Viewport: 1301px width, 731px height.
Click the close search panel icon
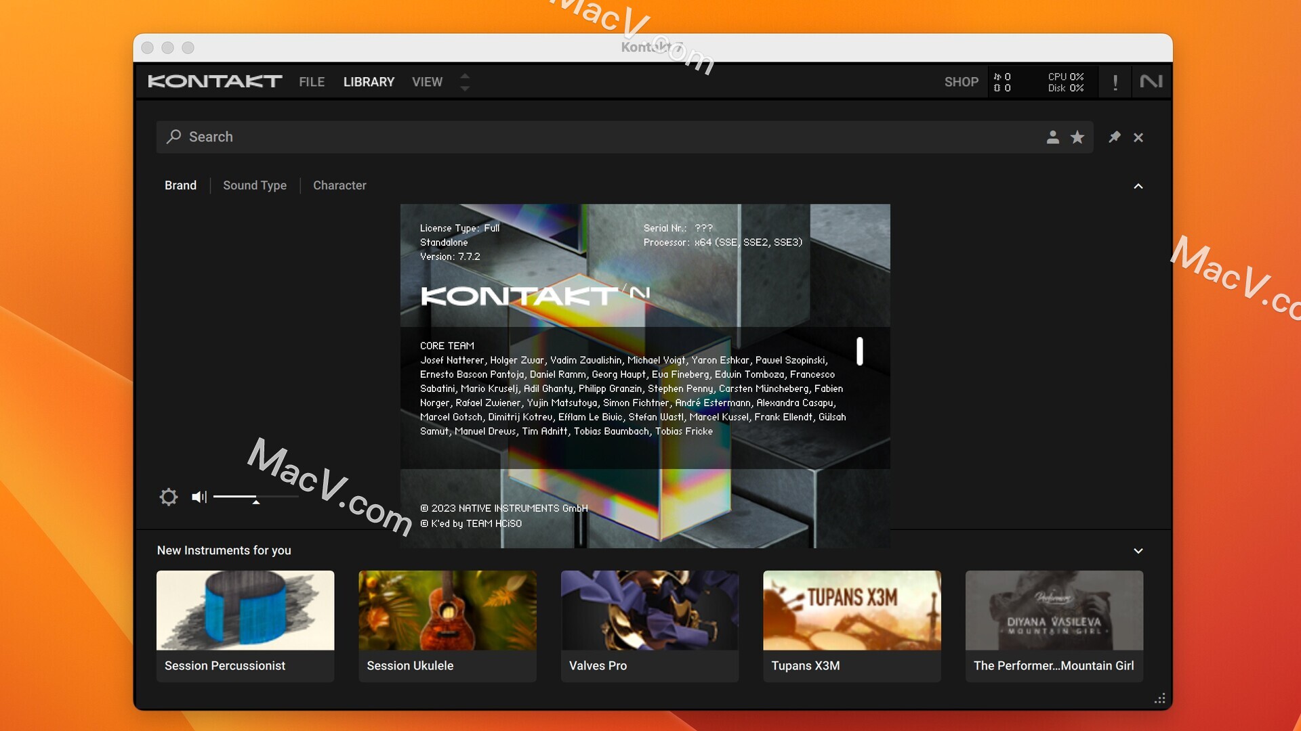click(1138, 137)
